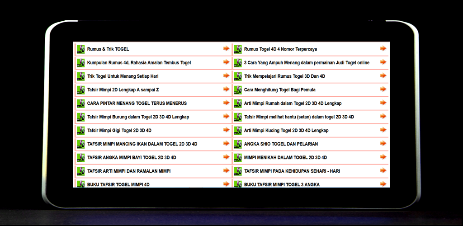The height and width of the screenshot is (226, 463).
Task: Click green icon beside ANGKA SHIO TOGEL DAN PELARIAN
Action: (238, 144)
